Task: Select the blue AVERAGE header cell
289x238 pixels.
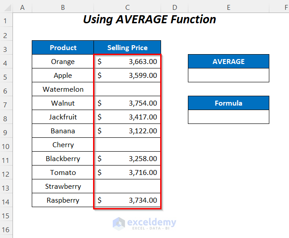Action: (x=229, y=62)
